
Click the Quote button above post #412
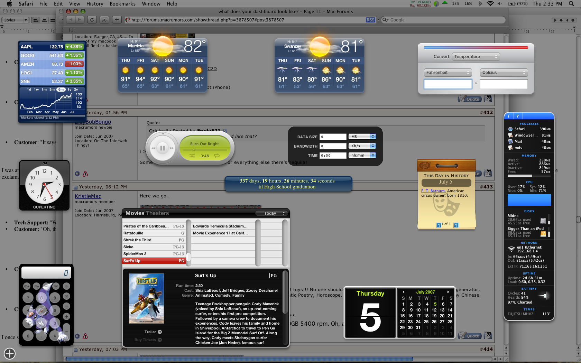tap(470, 99)
